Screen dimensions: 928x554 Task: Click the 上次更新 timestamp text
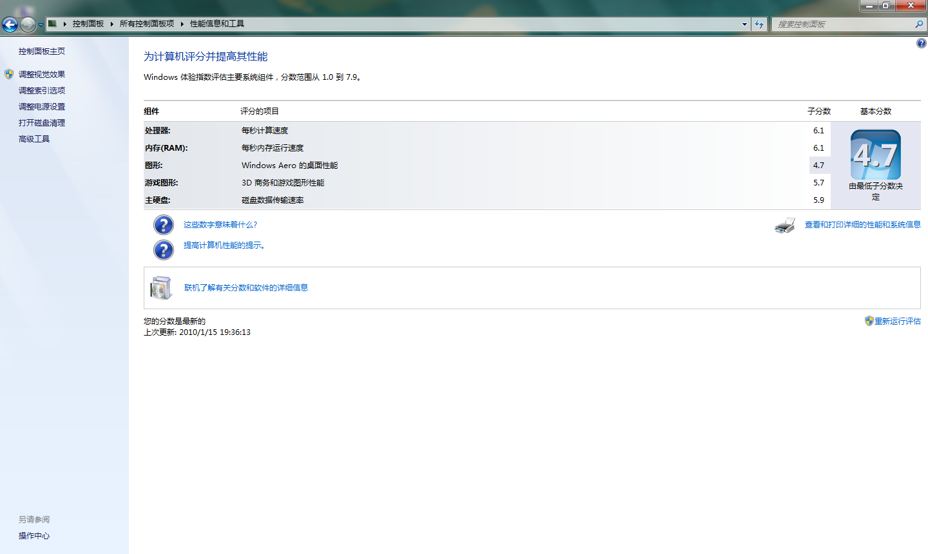[197, 332]
